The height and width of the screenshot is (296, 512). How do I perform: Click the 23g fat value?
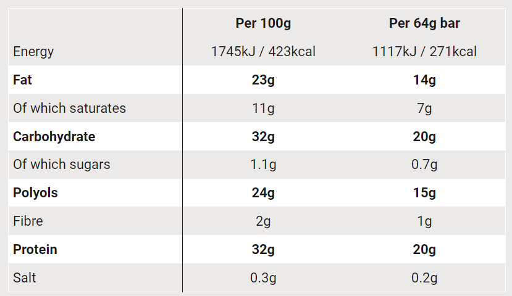pyautogui.click(x=263, y=80)
